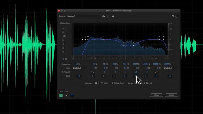Click band 1 frequency 50 Hz
The width and height of the screenshot is (203, 114).
click(x=105, y=64)
